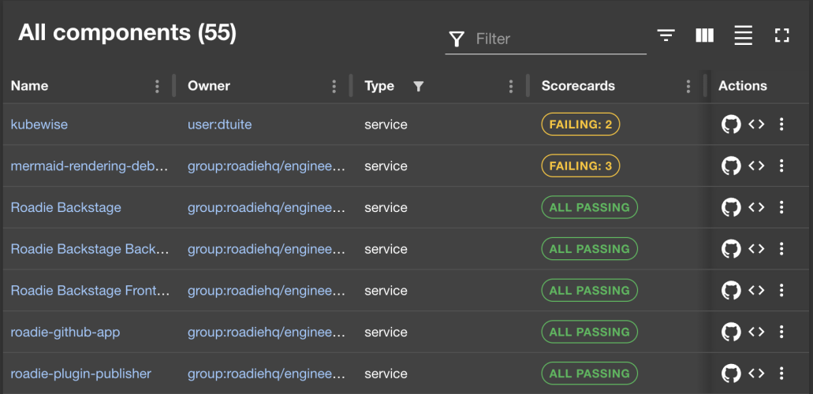Image resolution: width=813 pixels, height=394 pixels.
Task: Click the funnel icon beside Filter field
Action: pyautogui.click(x=457, y=39)
